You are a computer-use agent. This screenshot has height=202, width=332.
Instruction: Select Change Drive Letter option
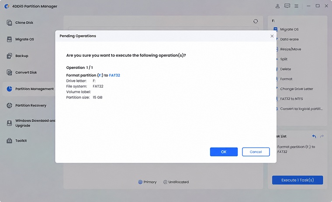pyautogui.click(x=297, y=89)
